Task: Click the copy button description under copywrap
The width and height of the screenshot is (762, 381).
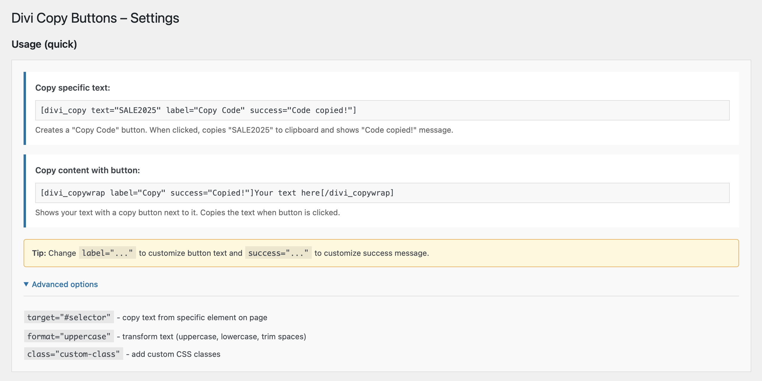Action: 187,213
